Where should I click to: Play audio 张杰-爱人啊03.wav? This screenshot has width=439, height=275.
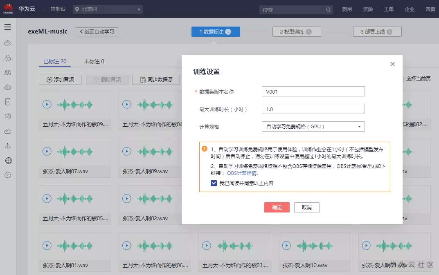(x=366, y=246)
